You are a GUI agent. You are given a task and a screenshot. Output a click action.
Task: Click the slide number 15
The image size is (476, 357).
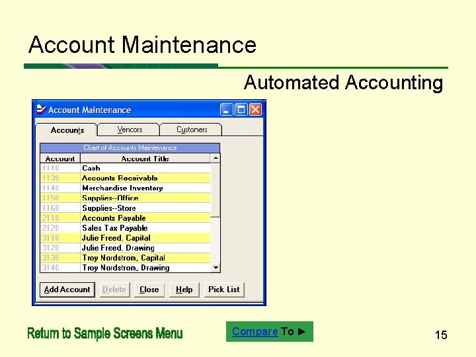click(441, 335)
